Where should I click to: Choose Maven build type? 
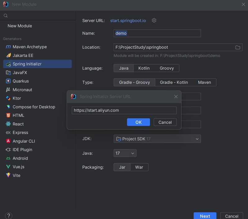pos(204,83)
